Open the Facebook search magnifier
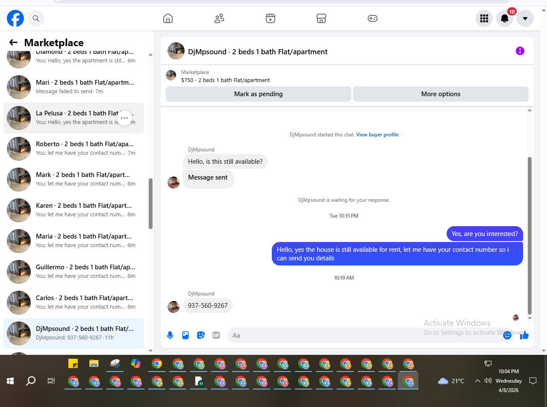The width and height of the screenshot is (547, 407). (x=36, y=18)
